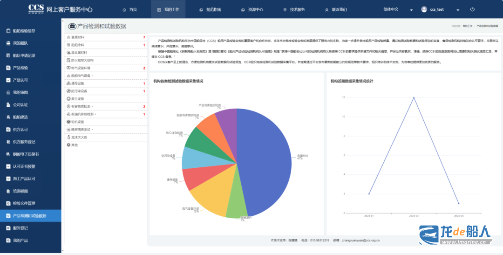This screenshot has width=503, height=255.
Task: Expand 有害物质检测 submenu arrow
Action: coord(92,106)
